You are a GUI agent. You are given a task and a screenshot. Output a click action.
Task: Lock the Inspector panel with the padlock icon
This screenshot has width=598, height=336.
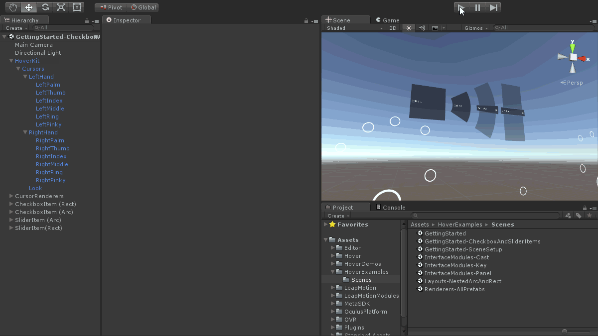point(306,21)
